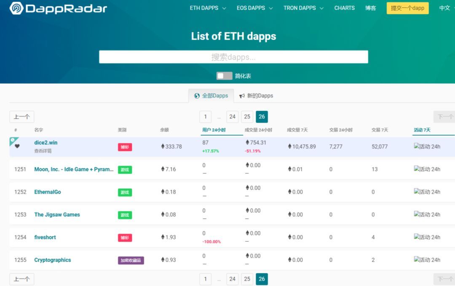Open the Cryptographics dapp link
The height and width of the screenshot is (286, 455).
(x=53, y=260)
